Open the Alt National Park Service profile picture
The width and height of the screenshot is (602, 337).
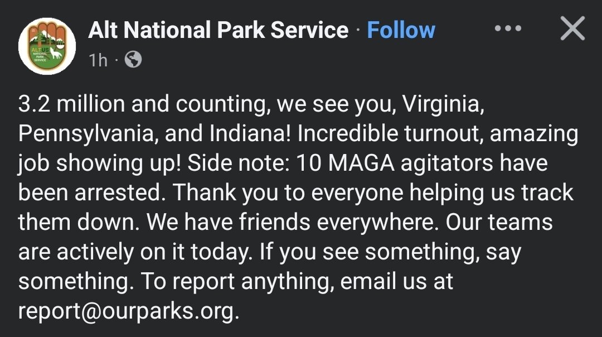click(47, 46)
